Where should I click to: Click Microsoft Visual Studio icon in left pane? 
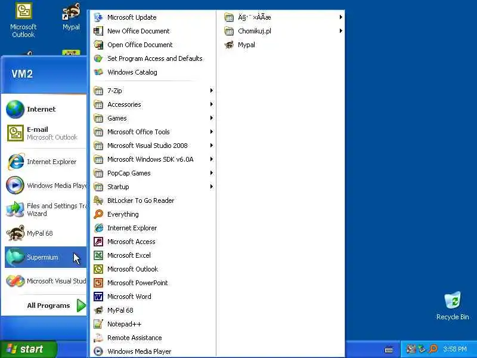(x=16, y=281)
